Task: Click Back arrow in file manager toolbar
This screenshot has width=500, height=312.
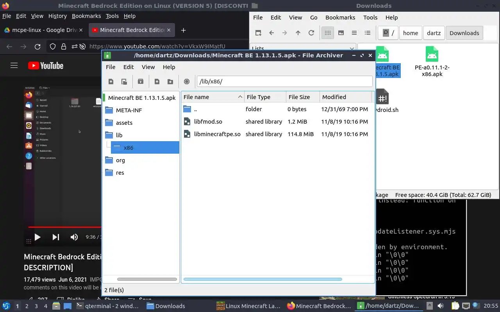Action: click(x=271, y=33)
